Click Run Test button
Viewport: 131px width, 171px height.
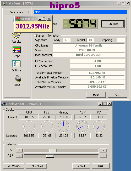(x=113, y=24)
